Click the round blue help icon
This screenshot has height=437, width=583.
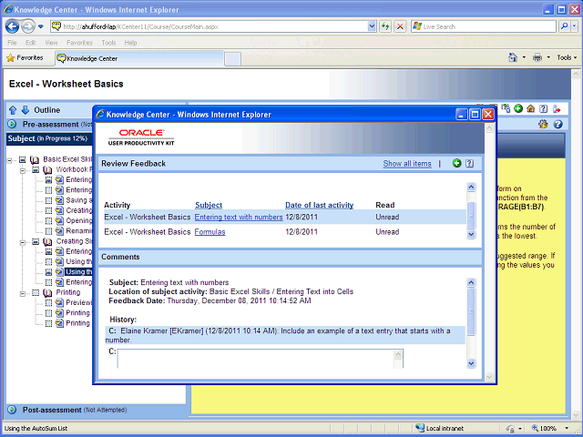[557, 124]
